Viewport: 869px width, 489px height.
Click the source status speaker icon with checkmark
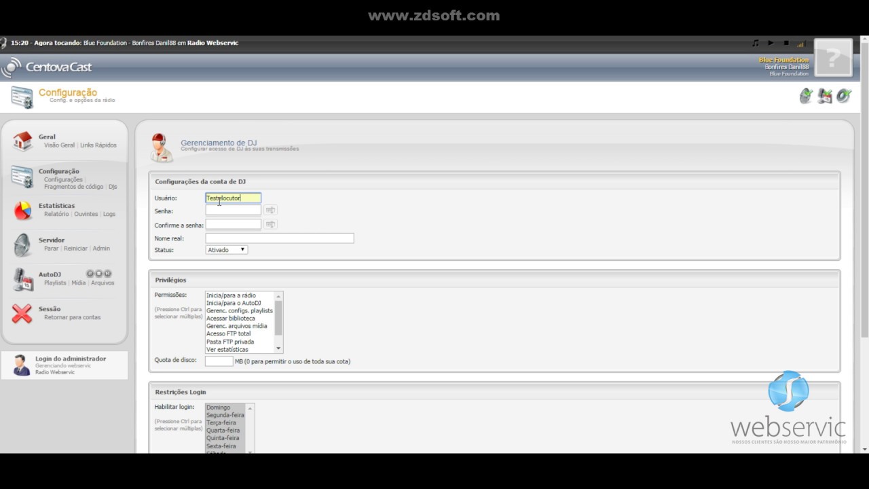pos(844,96)
